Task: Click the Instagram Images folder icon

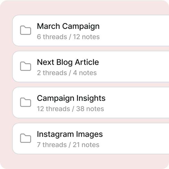Action: click(x=26, y=138)
